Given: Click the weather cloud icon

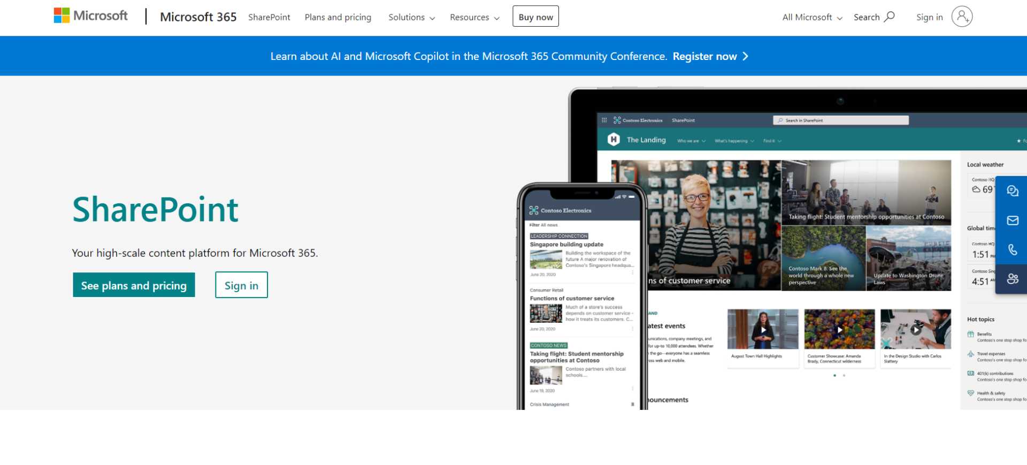Looking at the screenshot, I should [x=976, y=189].
